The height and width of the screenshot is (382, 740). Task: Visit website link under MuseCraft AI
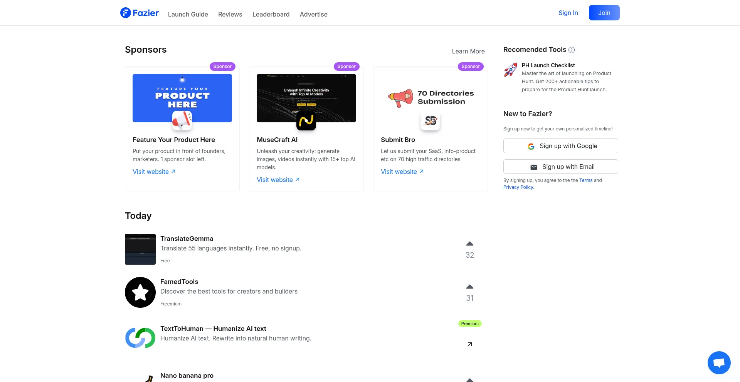[x=278, y=180]
